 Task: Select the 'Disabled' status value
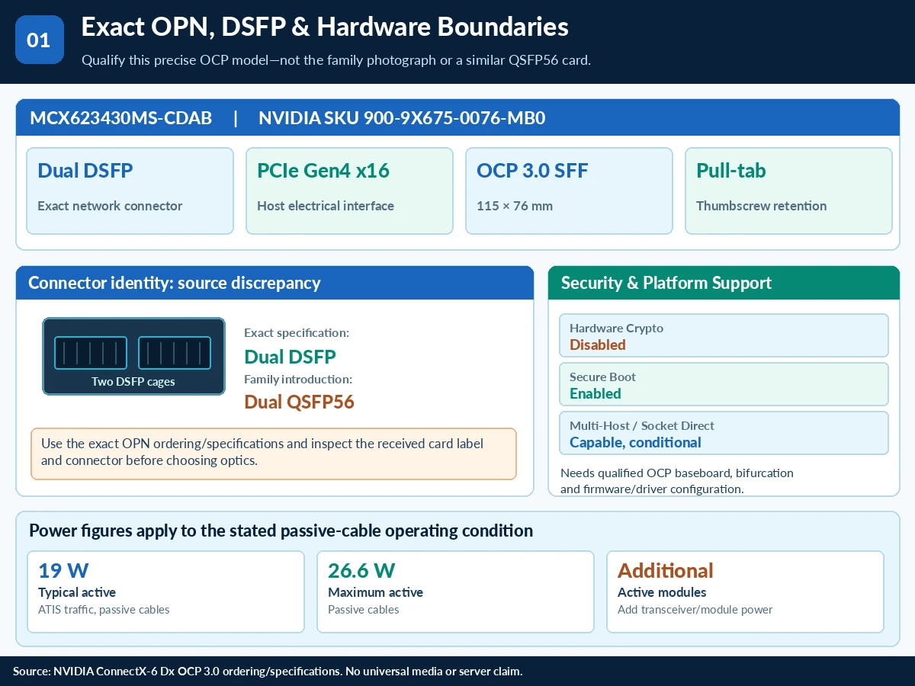(x=598, y=345)
